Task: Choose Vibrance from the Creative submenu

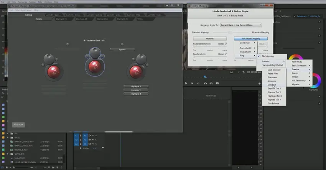Action: [274, 81]
